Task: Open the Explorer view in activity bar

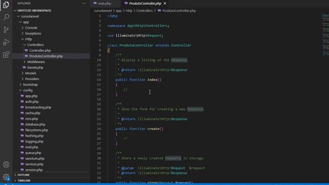Action: [x=6, y=5]
